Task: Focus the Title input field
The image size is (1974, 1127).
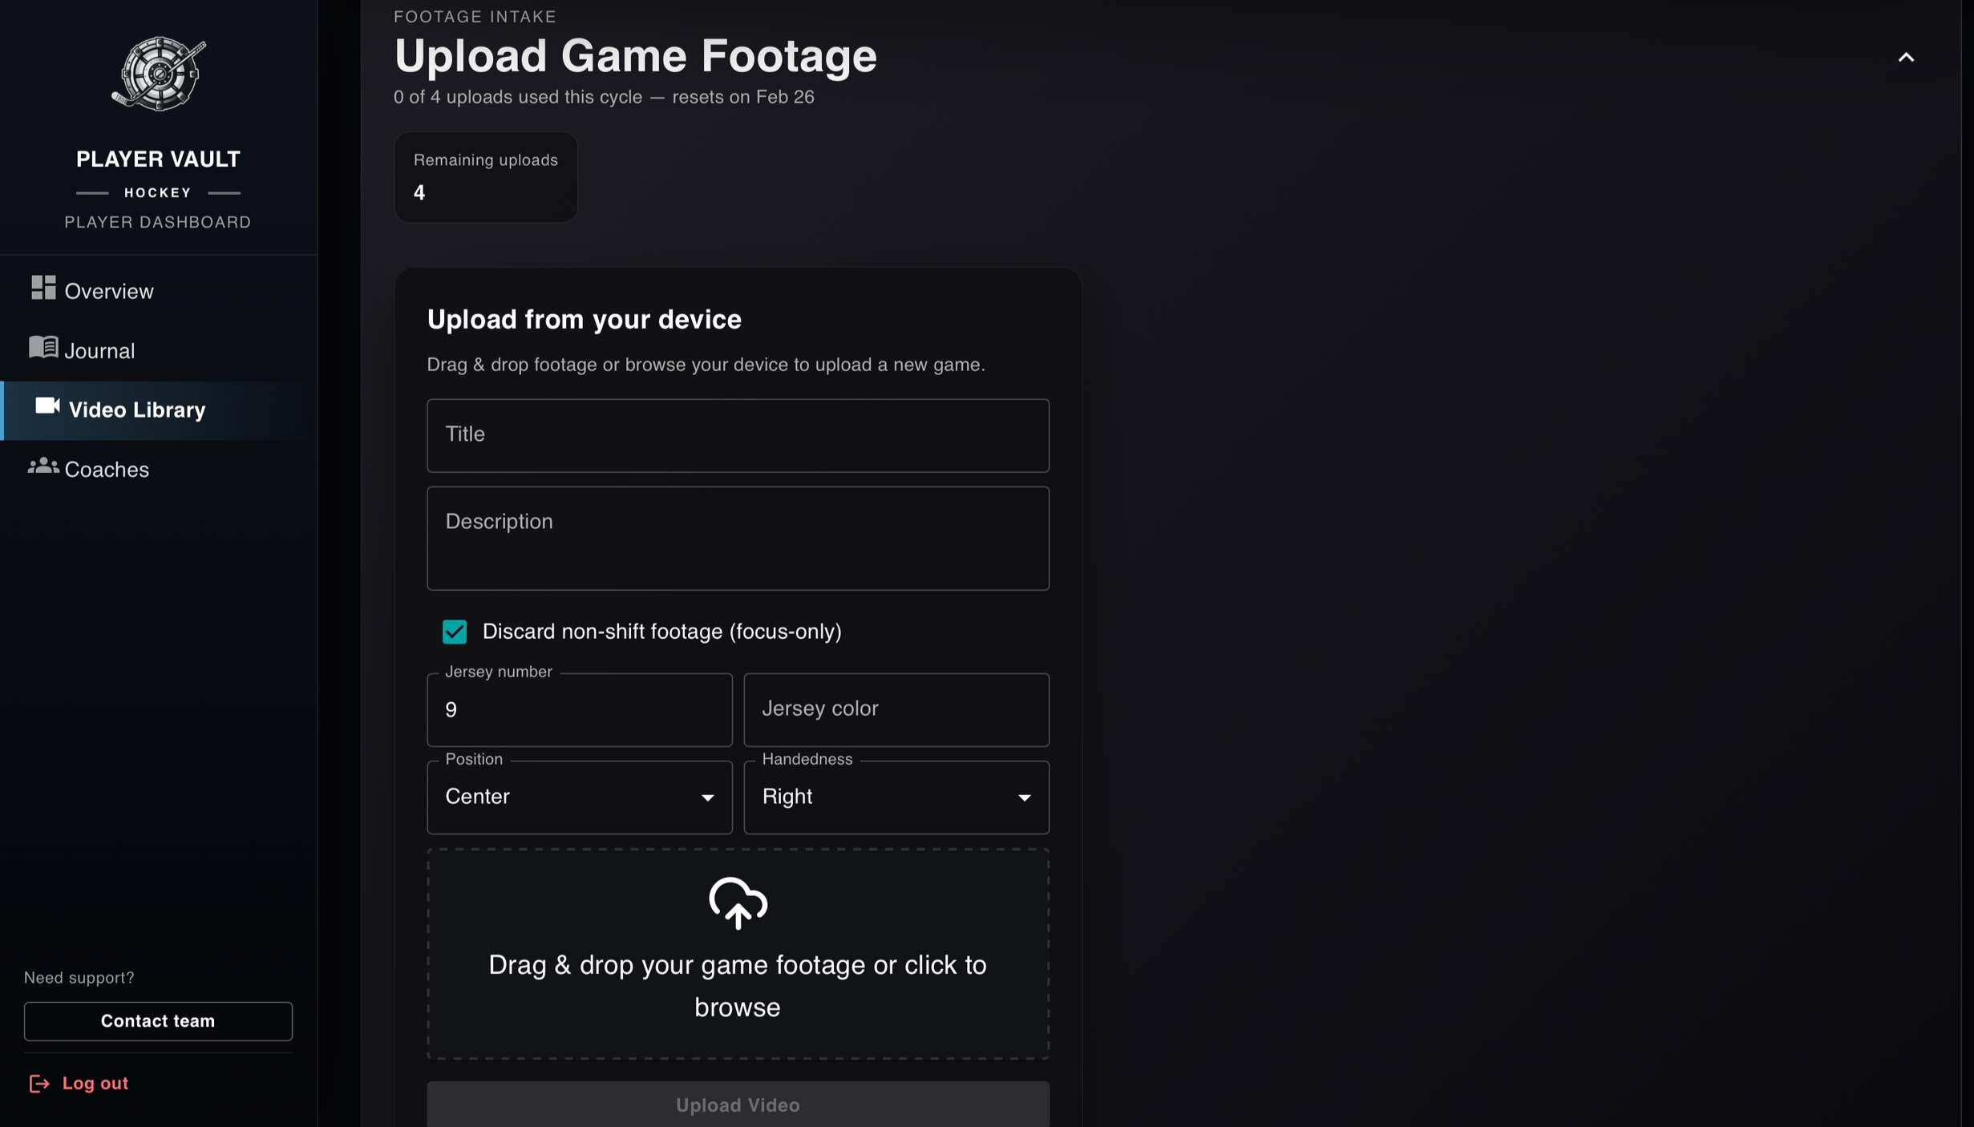Action: point(737,435)
